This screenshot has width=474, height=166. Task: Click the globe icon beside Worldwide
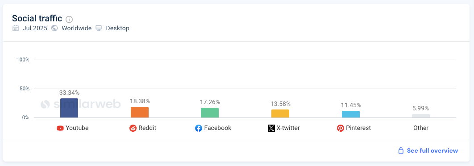pyautogui.click(x=55, y=28)
